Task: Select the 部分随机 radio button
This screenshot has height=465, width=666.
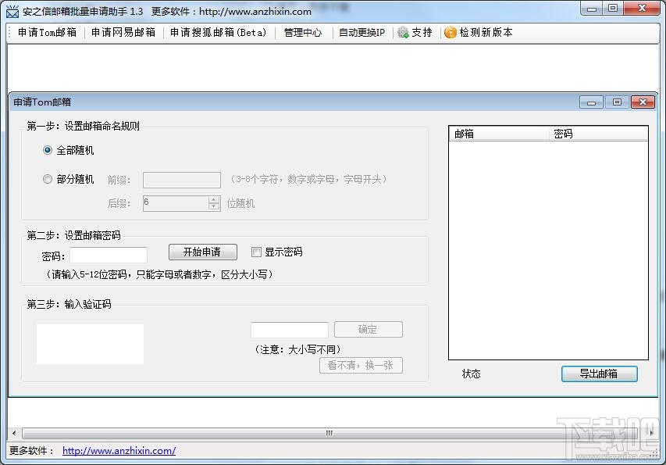Action: (48, 179)
